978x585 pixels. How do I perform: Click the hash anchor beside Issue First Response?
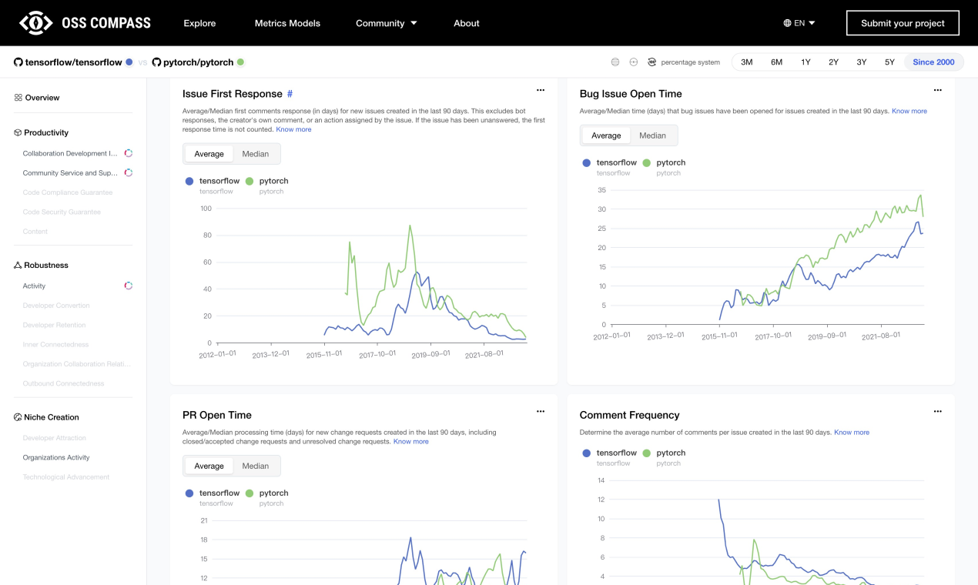tap(290, 94)
